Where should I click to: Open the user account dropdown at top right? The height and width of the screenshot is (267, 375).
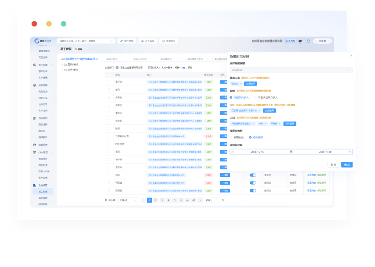click(322, 41)
